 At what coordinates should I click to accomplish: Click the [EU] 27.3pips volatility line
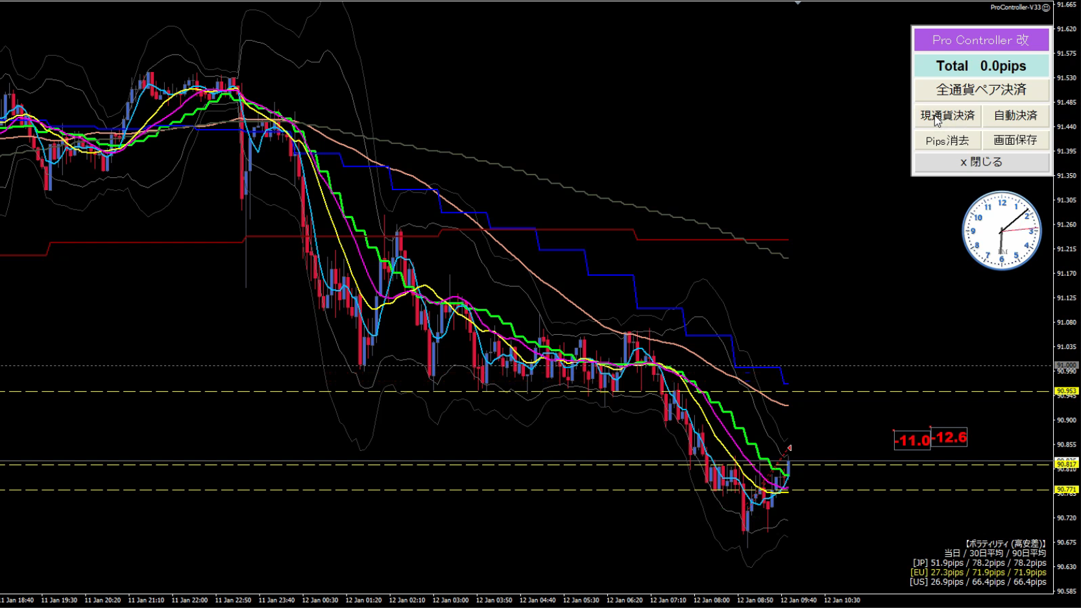[x=978, y=572]
